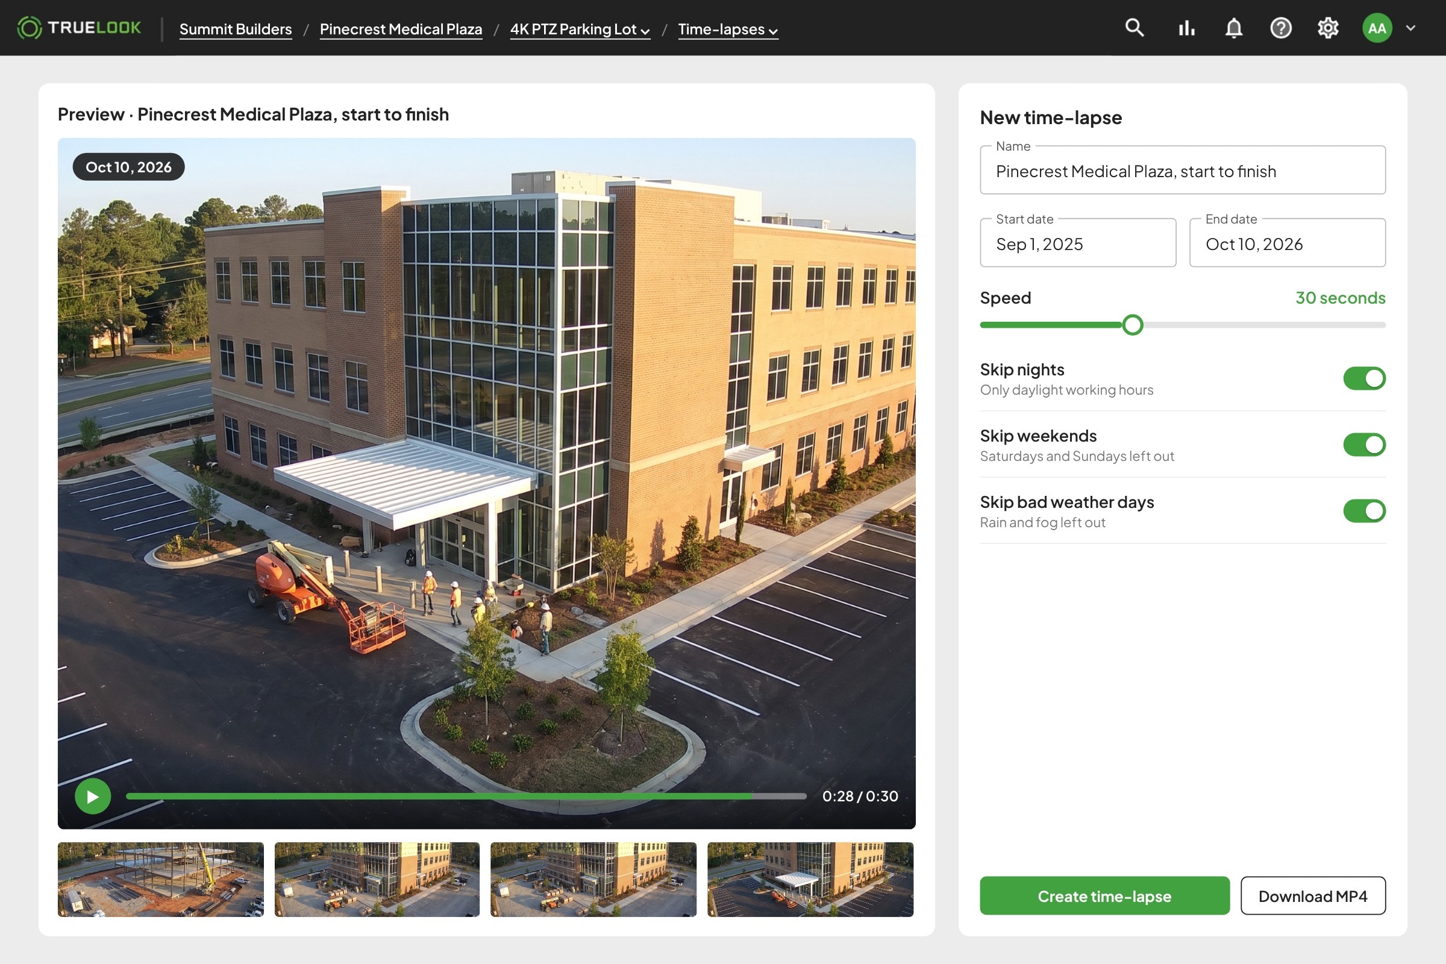Viewport: 1446px width, 964px height.
Task: Click the Download MP4 button
Action: pos(1313,896)
